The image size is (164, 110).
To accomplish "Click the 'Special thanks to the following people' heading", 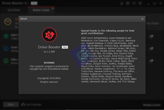I will click(x=108, y=32).
